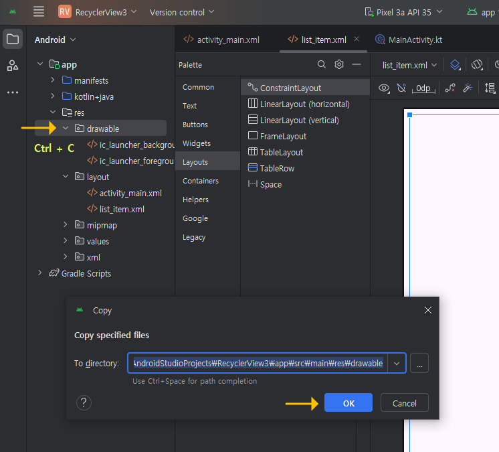Open Version control dropdown

tap(182, 12)
